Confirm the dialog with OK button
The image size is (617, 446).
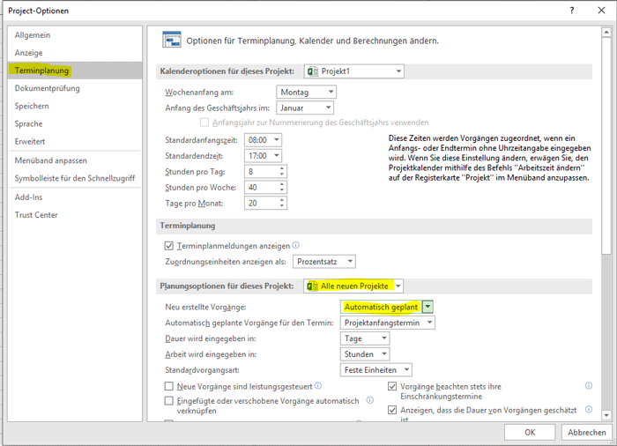point(529,432)
